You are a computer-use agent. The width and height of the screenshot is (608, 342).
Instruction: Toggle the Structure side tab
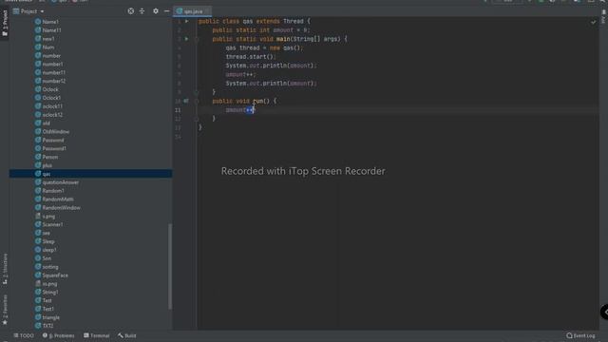coord(5,269)
